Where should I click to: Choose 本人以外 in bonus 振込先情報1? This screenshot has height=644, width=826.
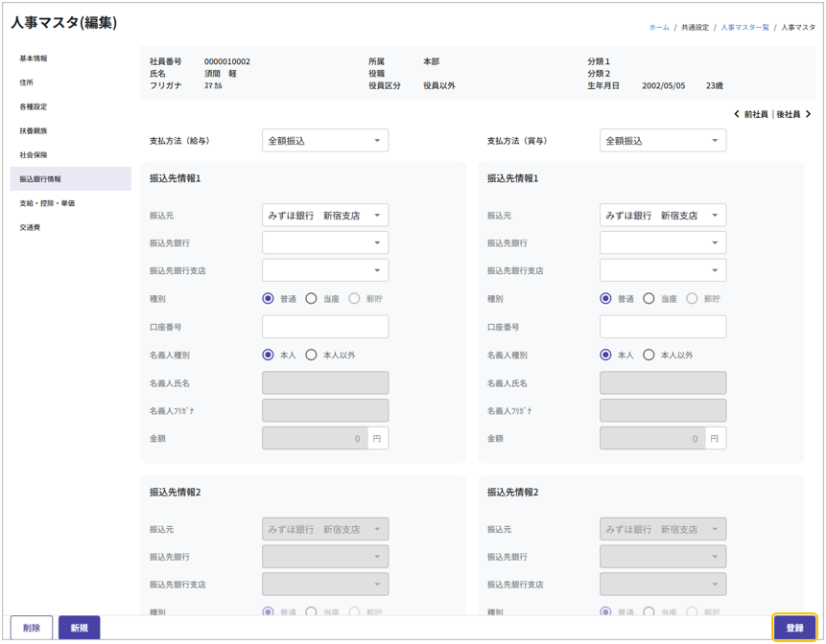click(649, 355)
